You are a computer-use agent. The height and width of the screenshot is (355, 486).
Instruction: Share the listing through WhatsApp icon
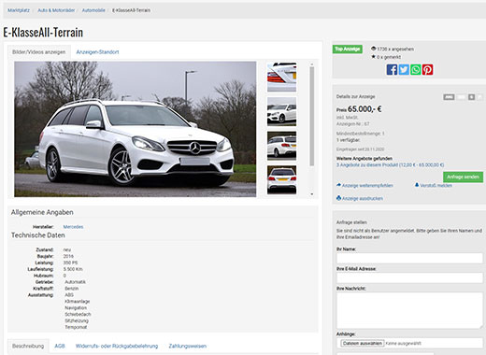(x=416, y=69)
